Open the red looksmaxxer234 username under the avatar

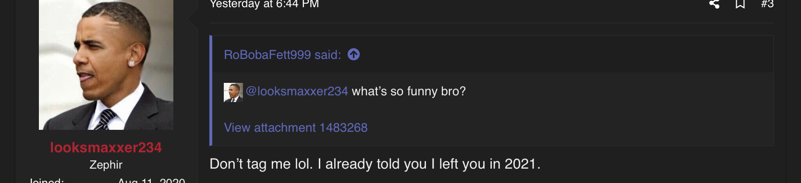pos(106,148)
